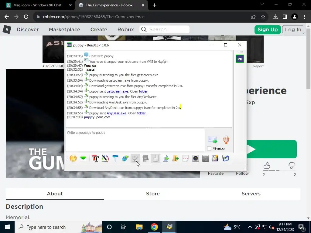The height and width of the screenshot is (233, 311).
Task: Open Marketplace in Roblox navigation
Action: tap(64, 29)
